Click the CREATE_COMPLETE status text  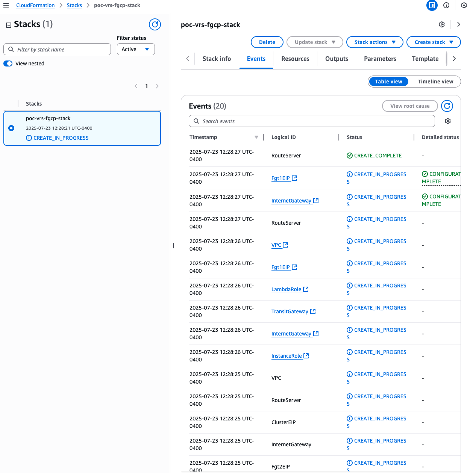click(378, 156)
